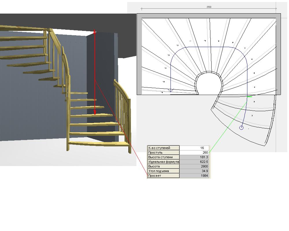
Task: Select the Угол подъема label cell
Action: point(163,171)
